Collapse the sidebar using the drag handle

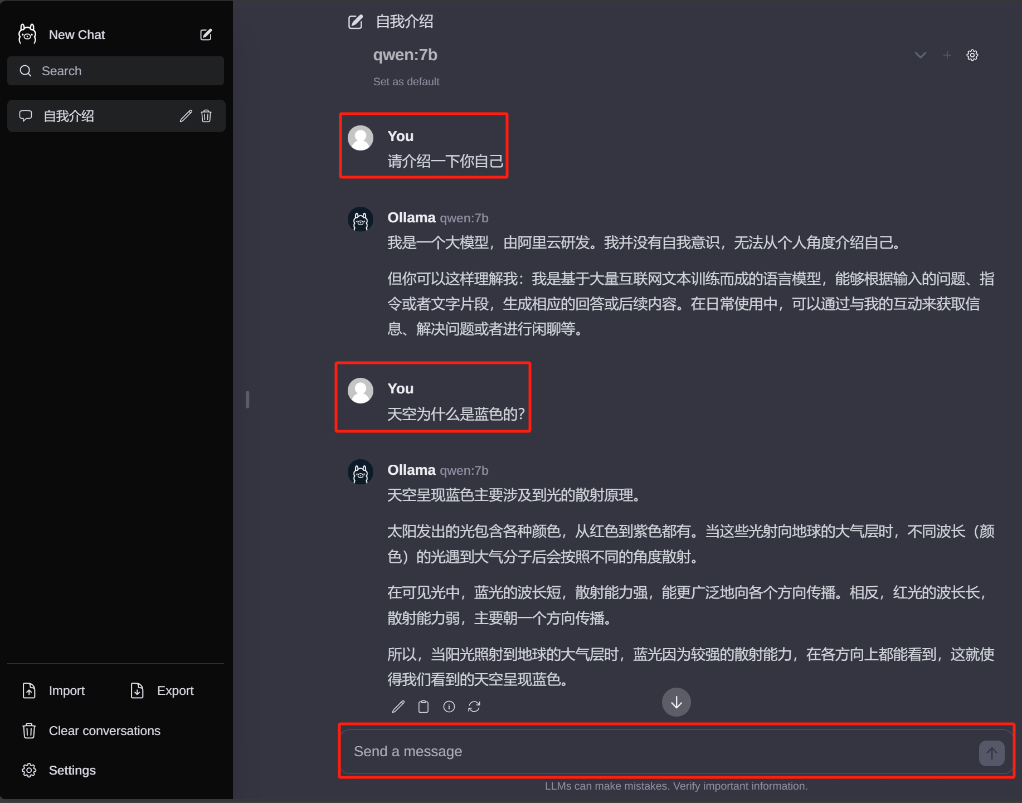coord(247,399)
